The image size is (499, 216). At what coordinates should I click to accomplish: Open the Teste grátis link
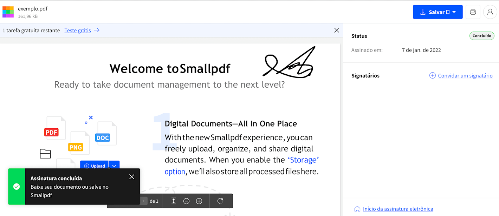[x=78, y=31]
